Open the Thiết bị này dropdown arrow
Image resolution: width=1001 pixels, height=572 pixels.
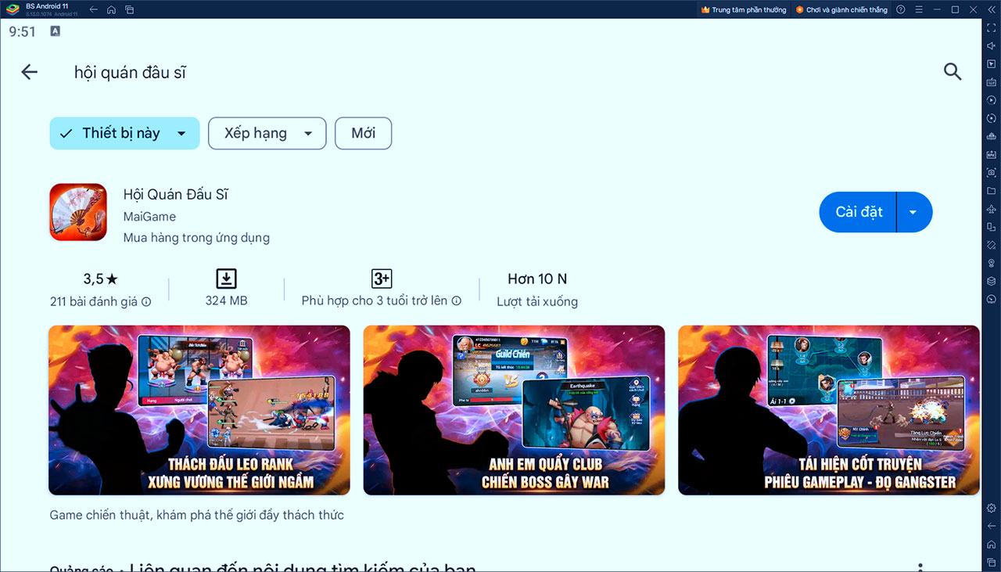click(x=181, y=134)
